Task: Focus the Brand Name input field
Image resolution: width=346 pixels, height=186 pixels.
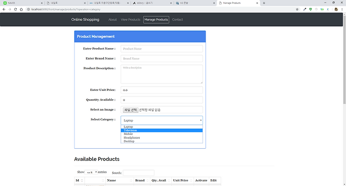Action: click(x=162, y=59)
